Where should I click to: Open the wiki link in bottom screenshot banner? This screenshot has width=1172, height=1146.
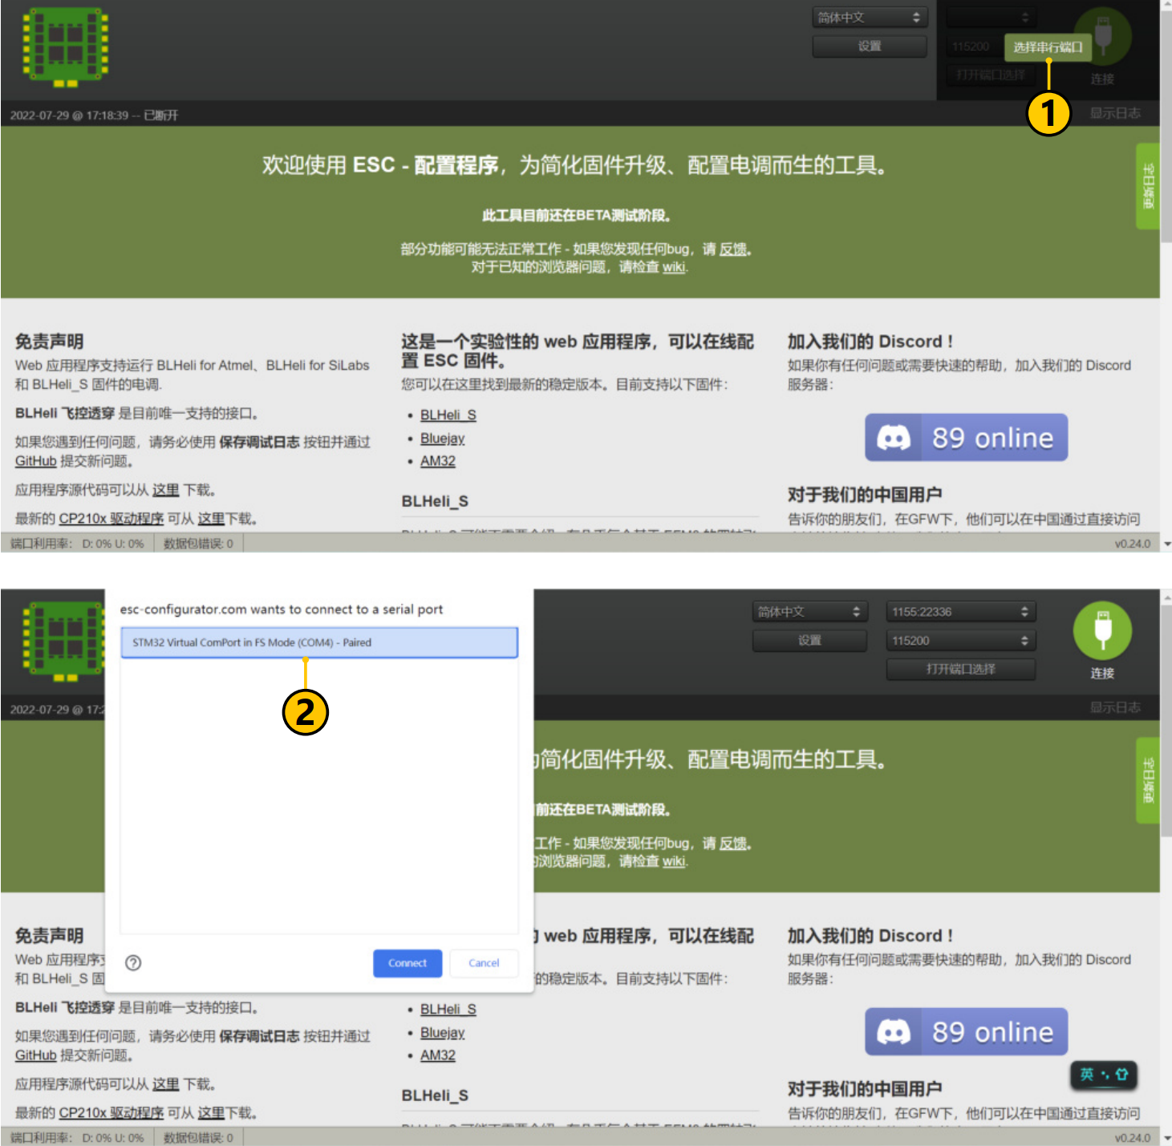[674, 861]
